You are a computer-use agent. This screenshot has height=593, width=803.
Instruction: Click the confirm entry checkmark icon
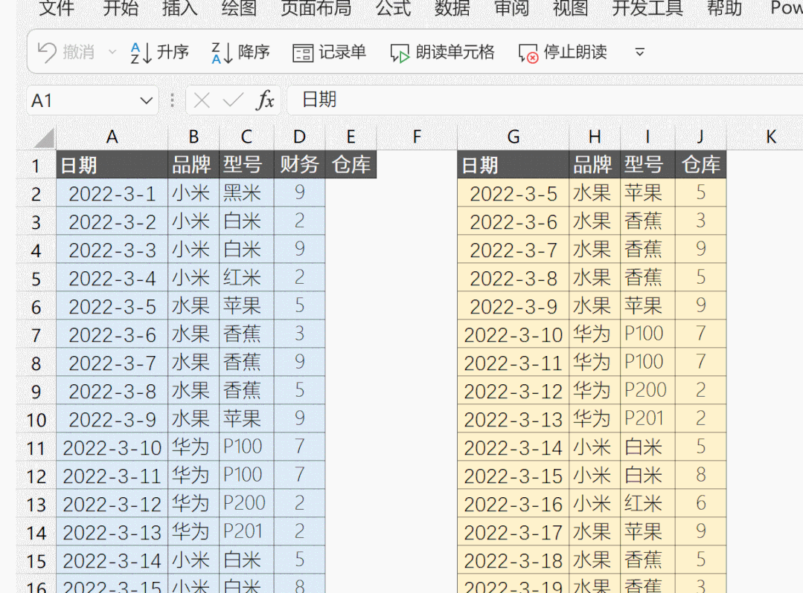[233, 101]
